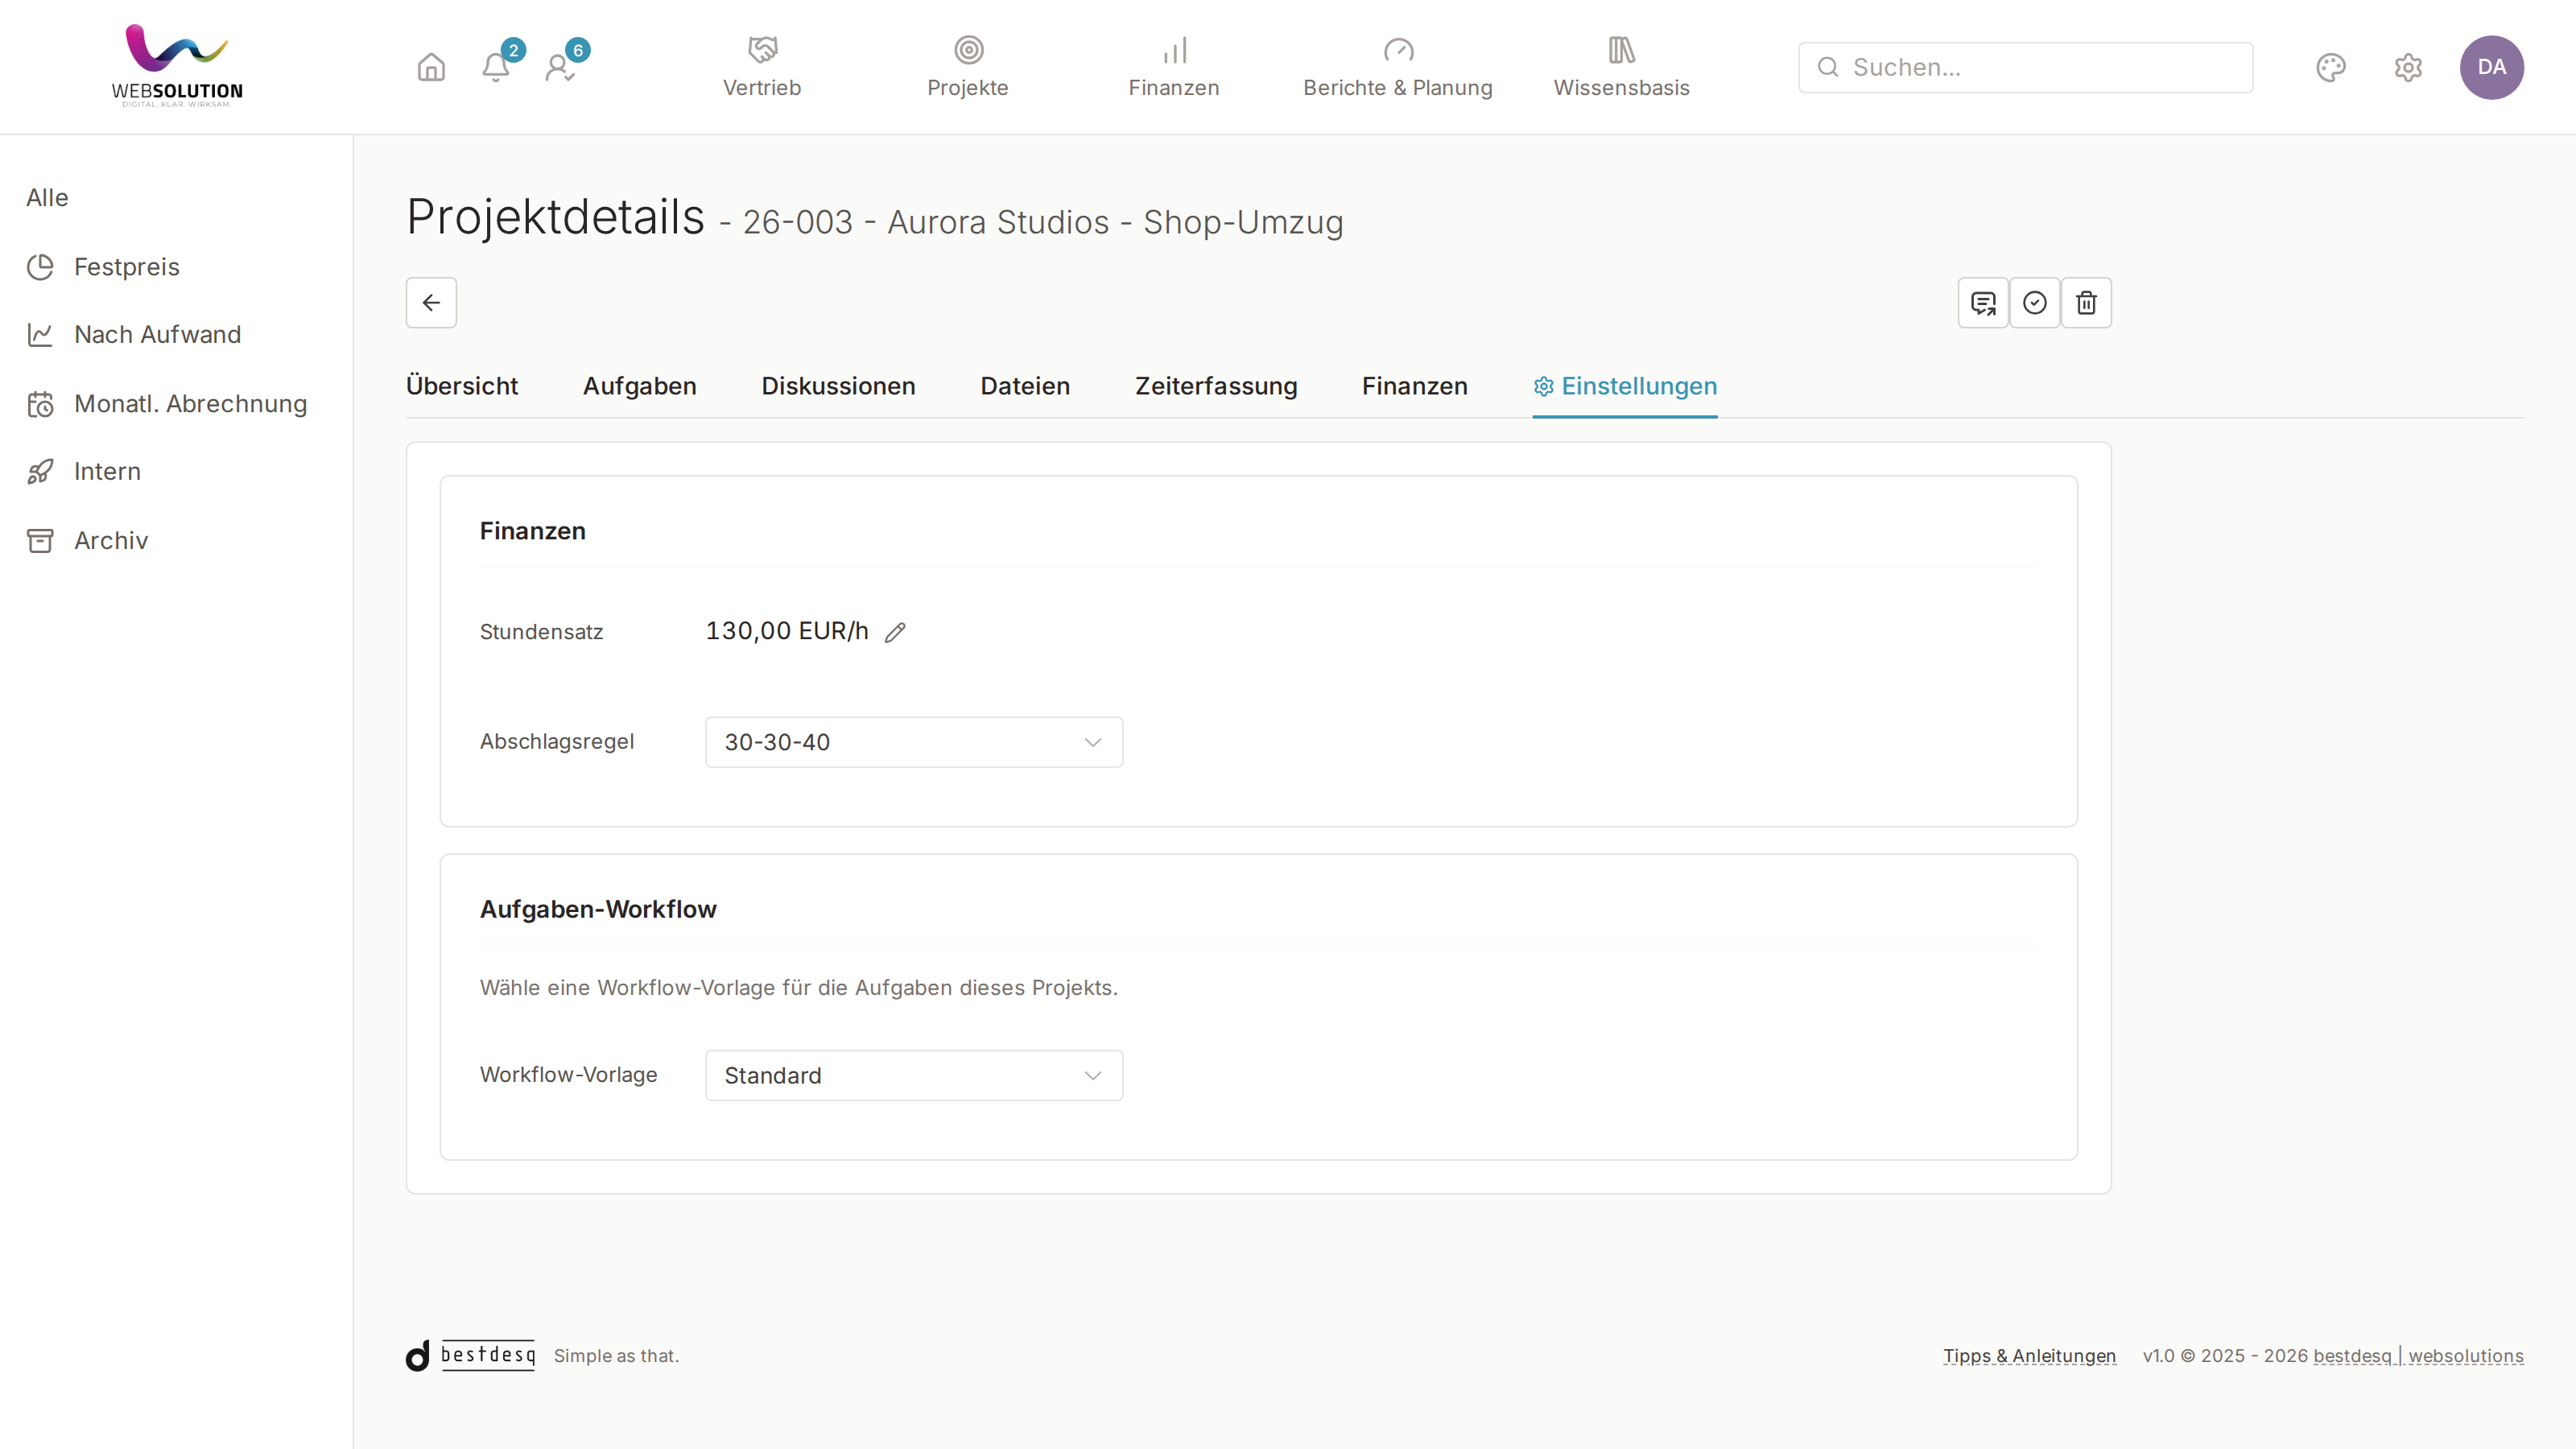This screenshot has height=1449, width=2576.
Task: Open the bestdesq footer link
Action: tap(2352, 1355)
